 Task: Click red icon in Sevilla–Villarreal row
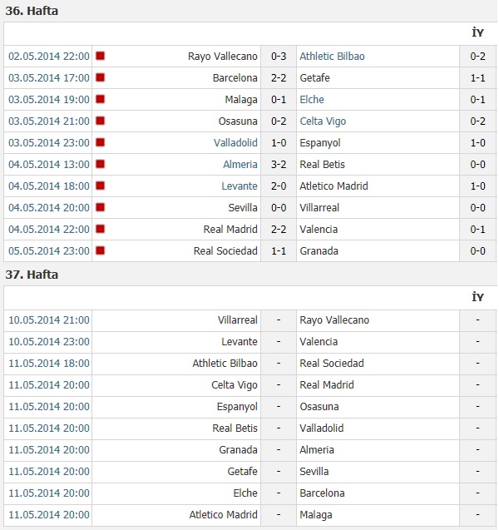tap(100, 208)
